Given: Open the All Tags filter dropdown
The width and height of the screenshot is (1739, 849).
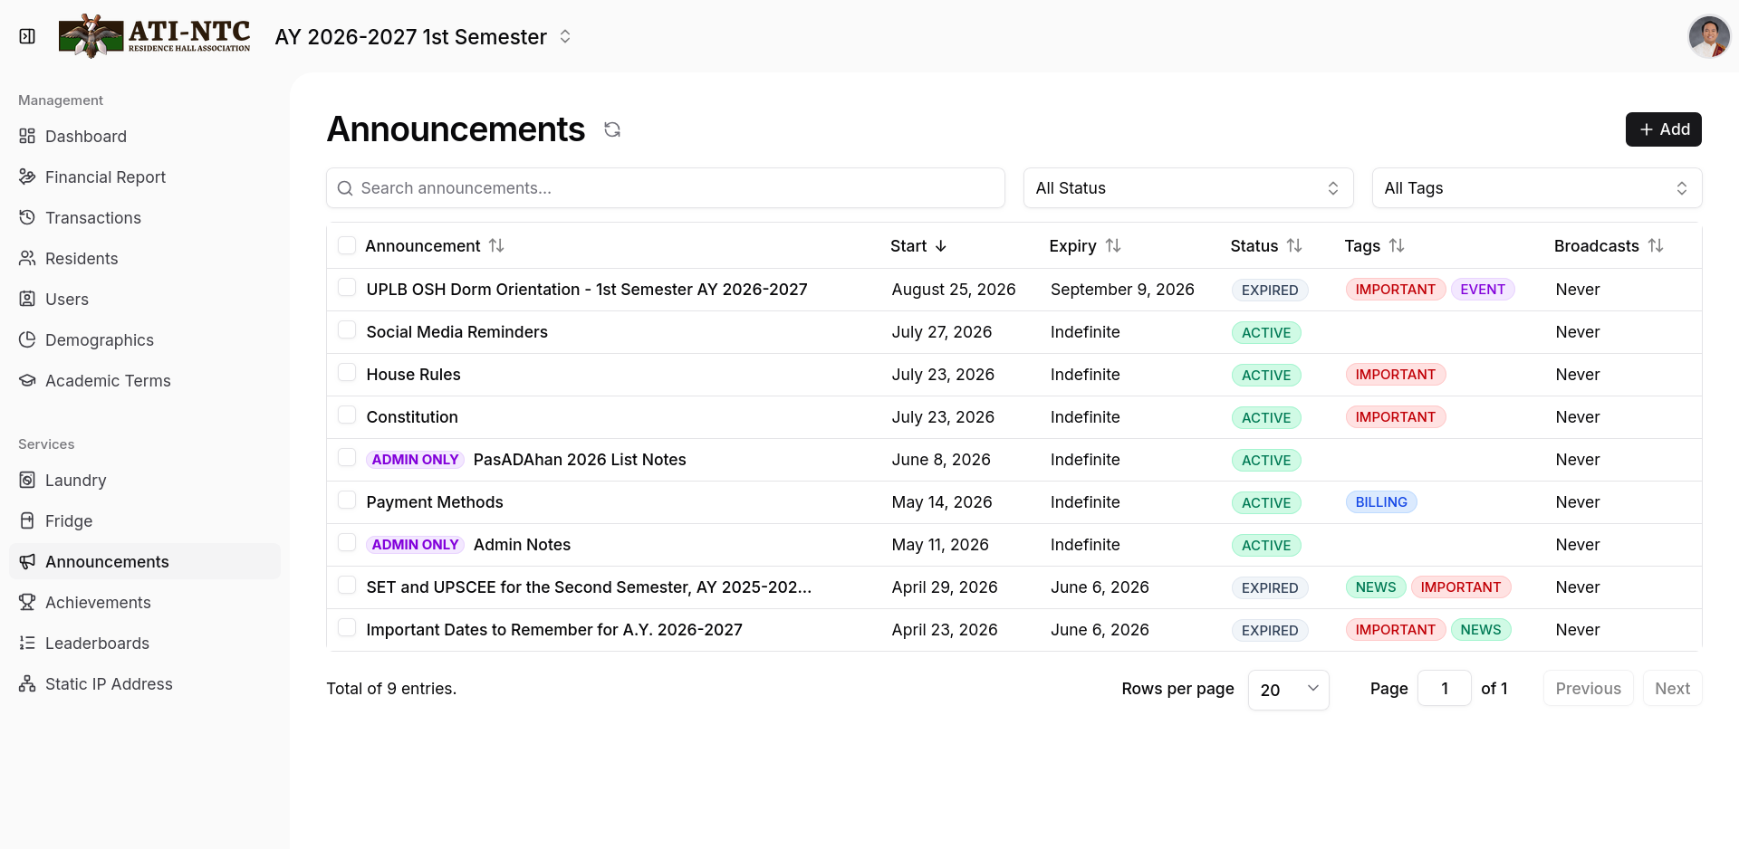Looking at the screenshot, I should [x=1537, y=188].
